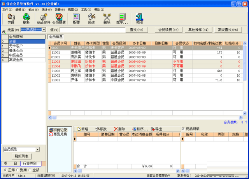
Task: Click the 会员续费(F3) button
Action: point(168,29)
